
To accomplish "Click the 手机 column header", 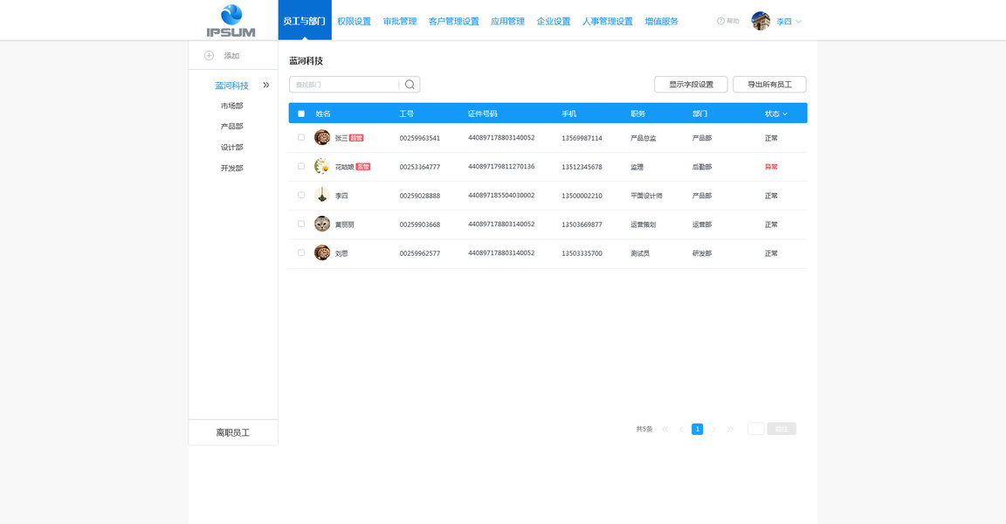I will 569,114.
